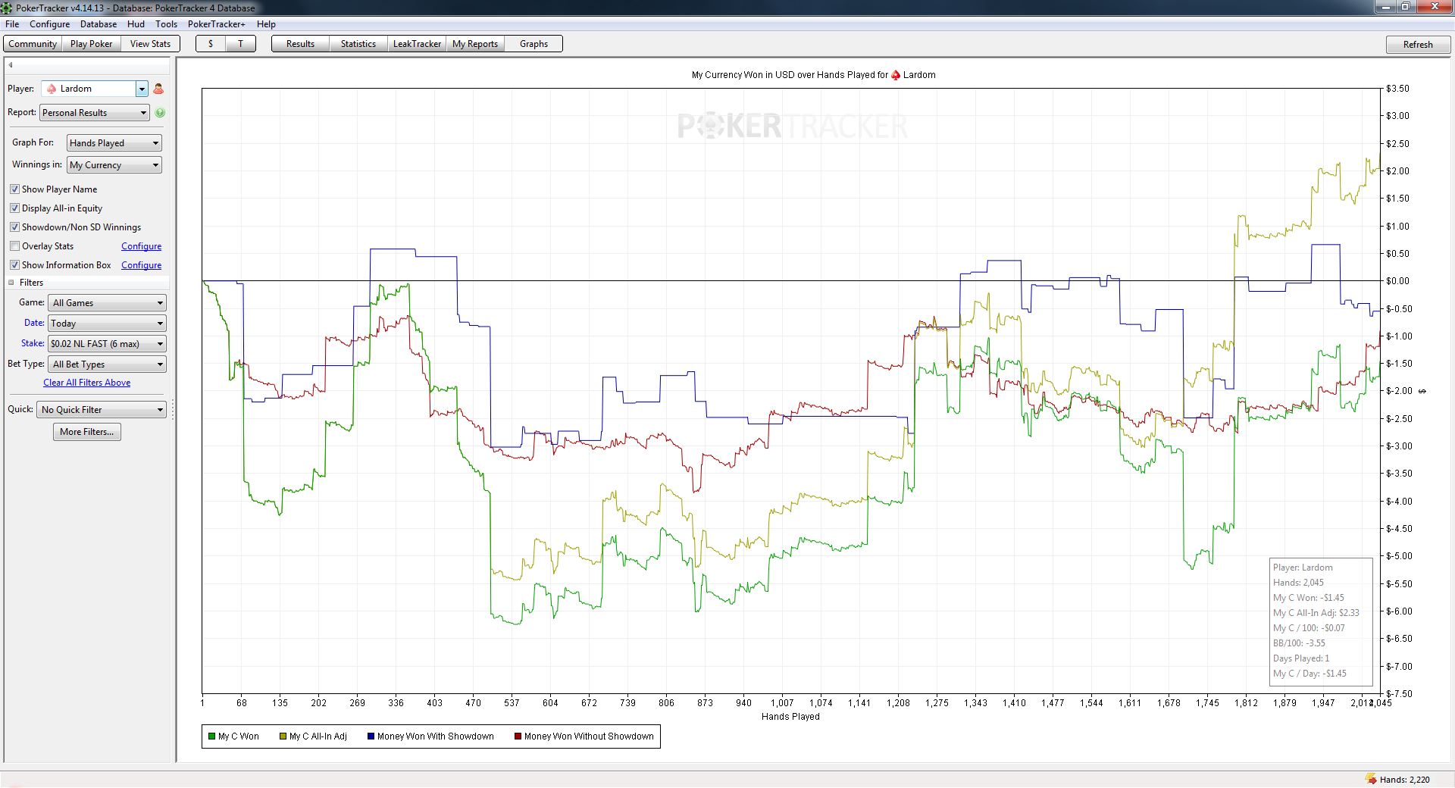Open the Hud menu
This screenshot has width=1455, height=788.
[136, 24]
